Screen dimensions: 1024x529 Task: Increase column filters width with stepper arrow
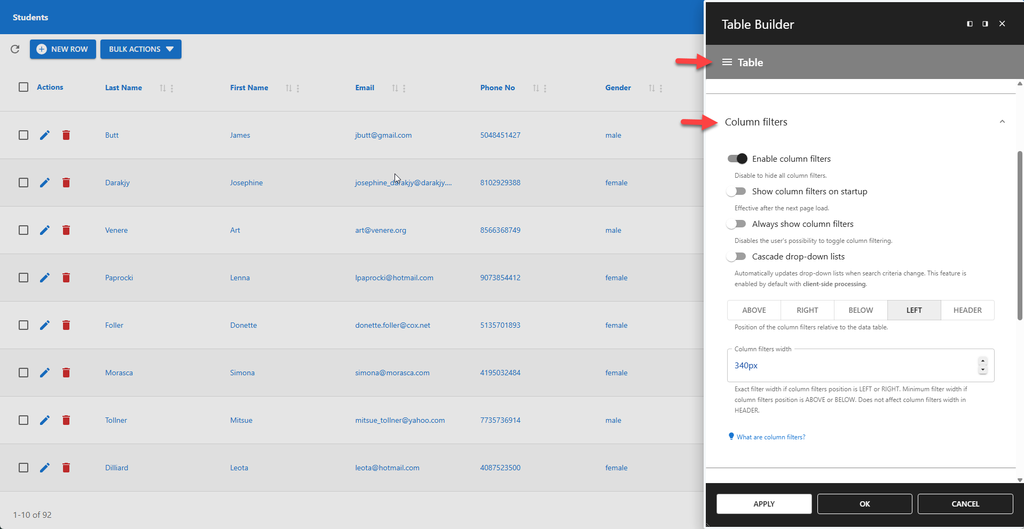pyautogui.click(x=982, y=361)
